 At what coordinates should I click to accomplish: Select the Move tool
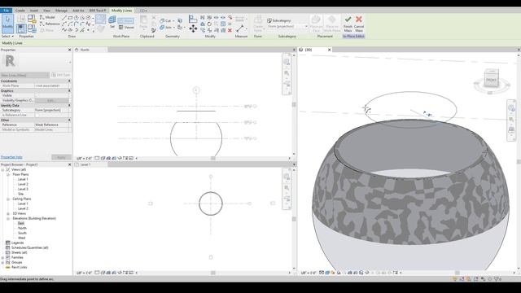pos(193,29)
